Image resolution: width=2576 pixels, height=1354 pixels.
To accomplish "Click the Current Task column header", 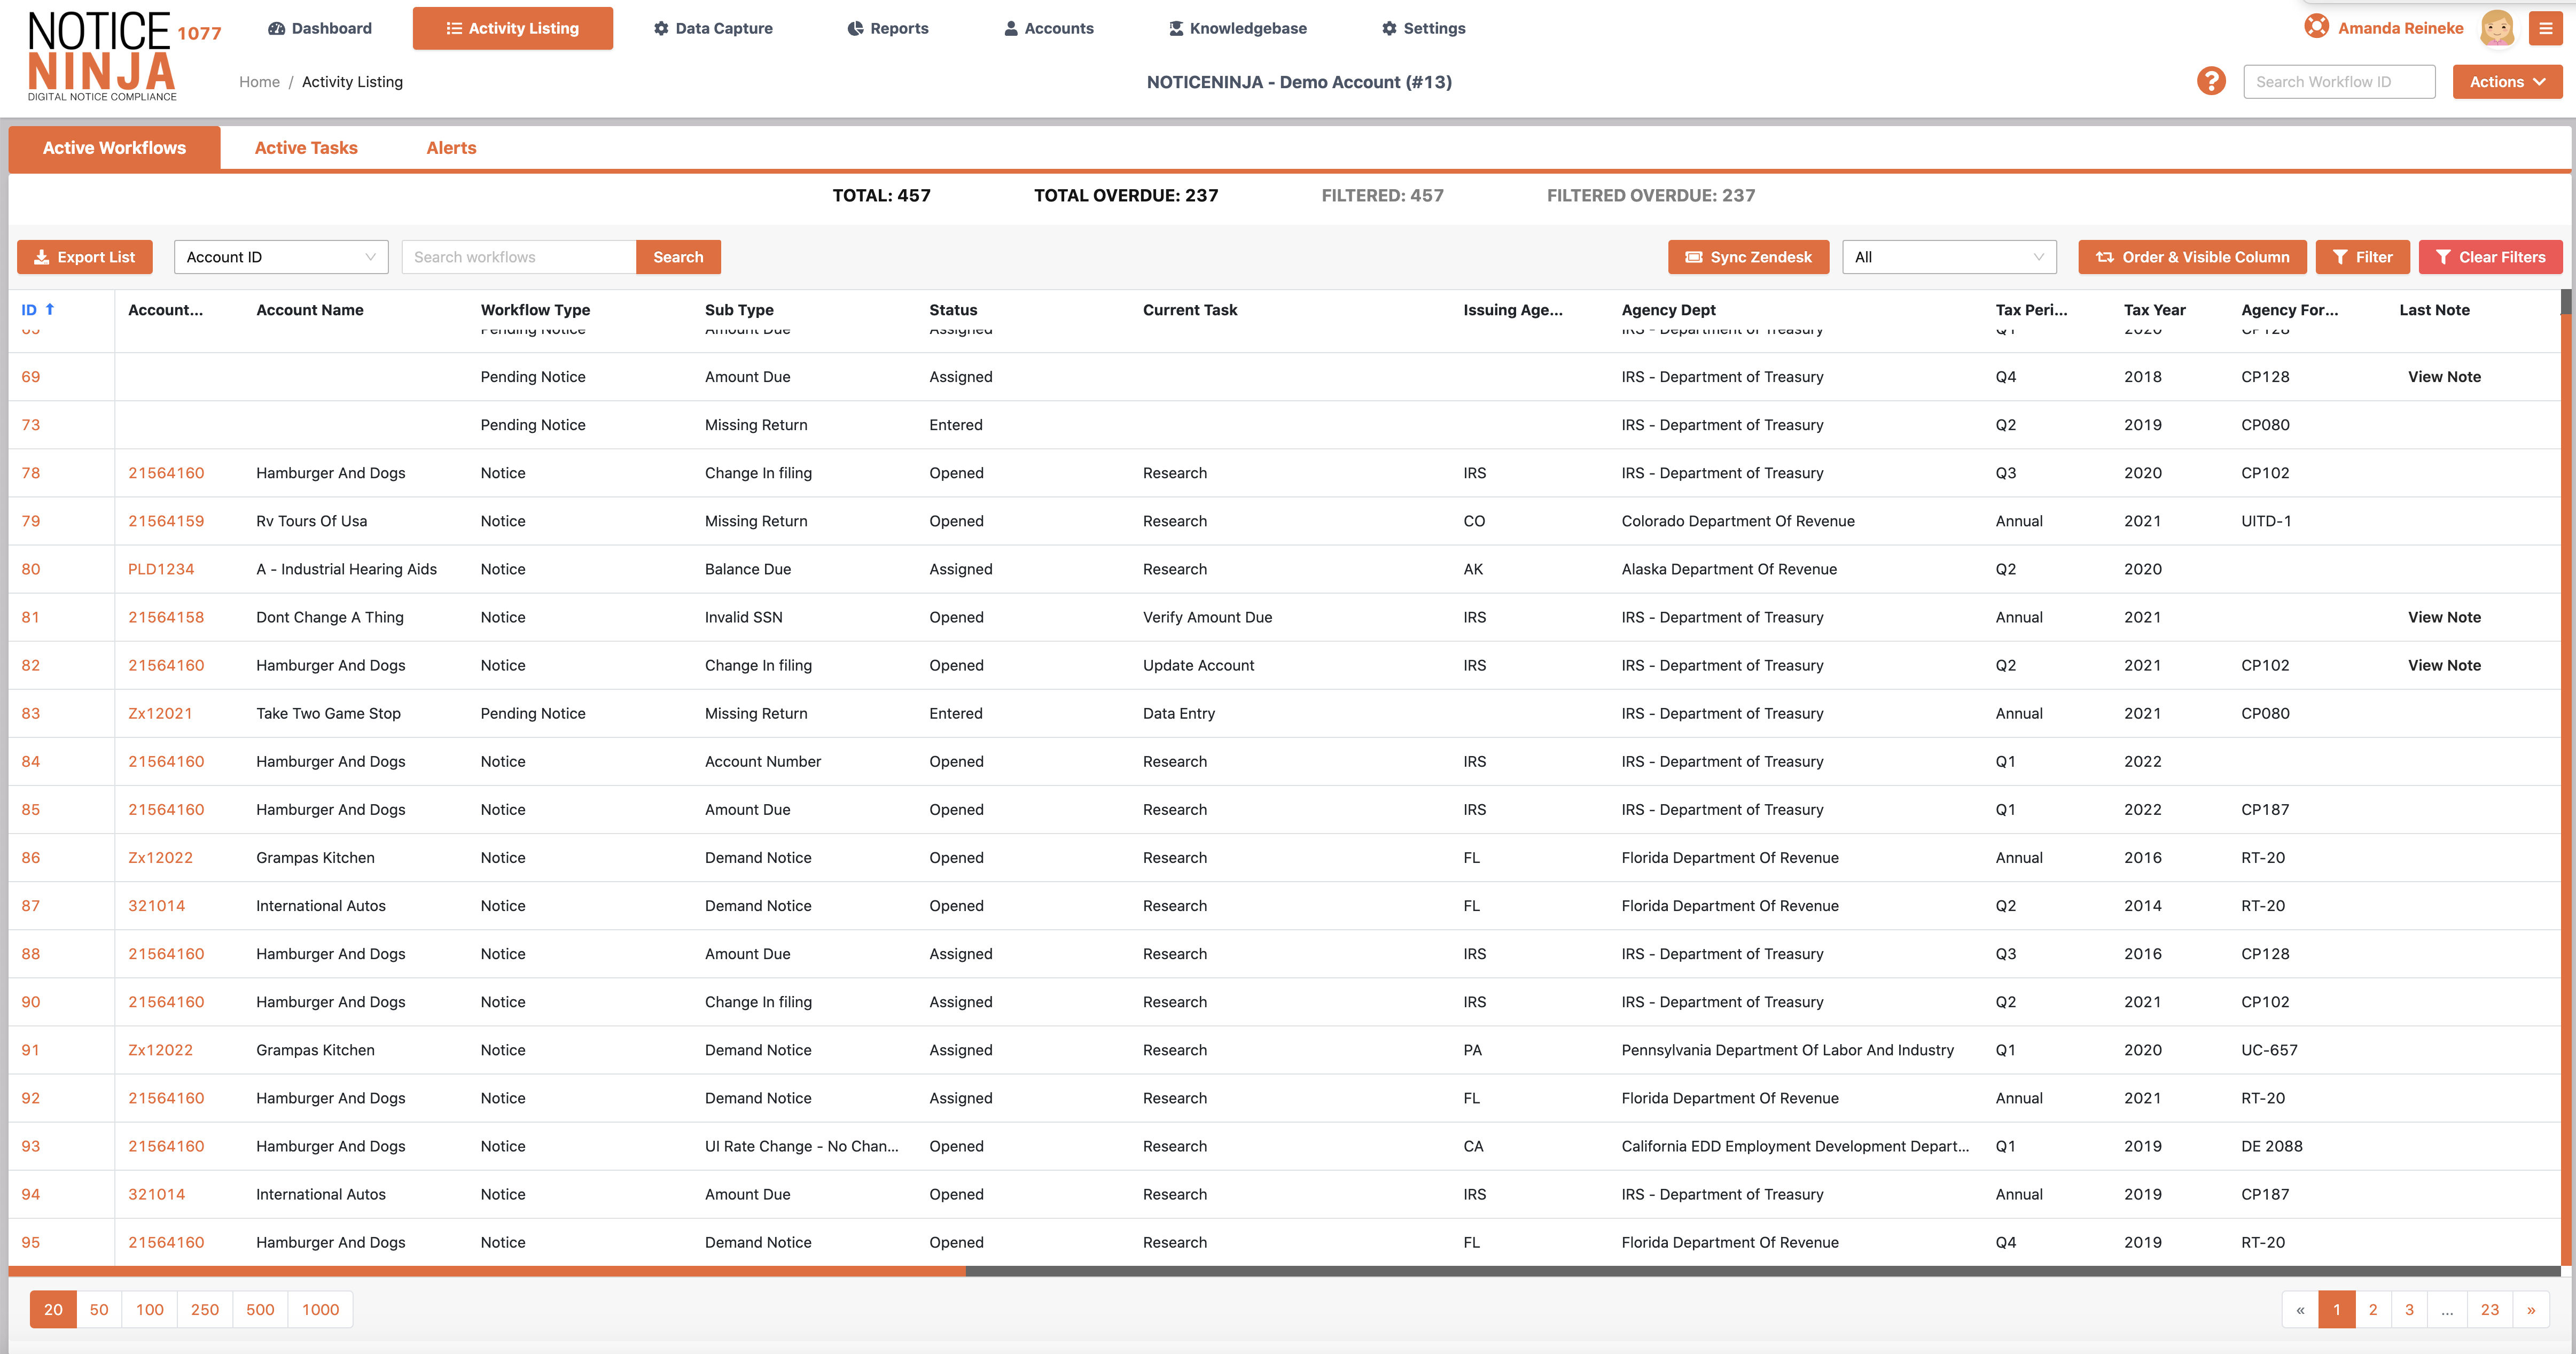I will point(1190,310).
